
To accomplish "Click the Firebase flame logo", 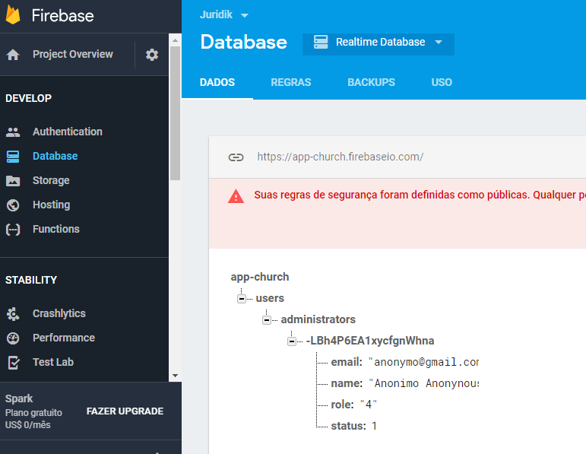I will click(13, 15).
